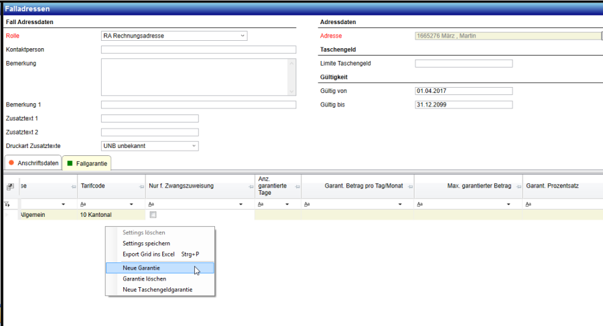Expand the Druckart Zusatztexte dropdown

pos(194,146)
